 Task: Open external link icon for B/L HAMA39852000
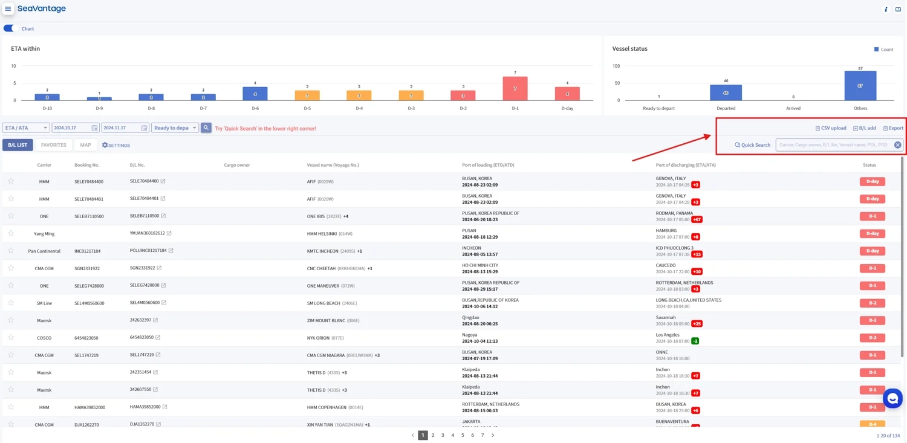(165, 407)
